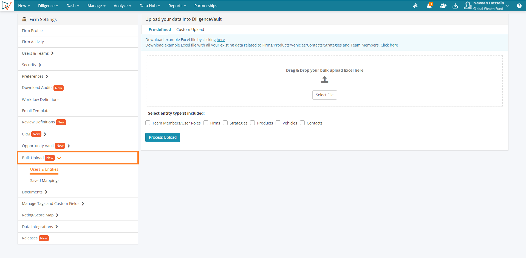Viewport: 526px width, 258px height.
Task: Click the Firm Settings bank icon
Action: click(x=24, y=19)
